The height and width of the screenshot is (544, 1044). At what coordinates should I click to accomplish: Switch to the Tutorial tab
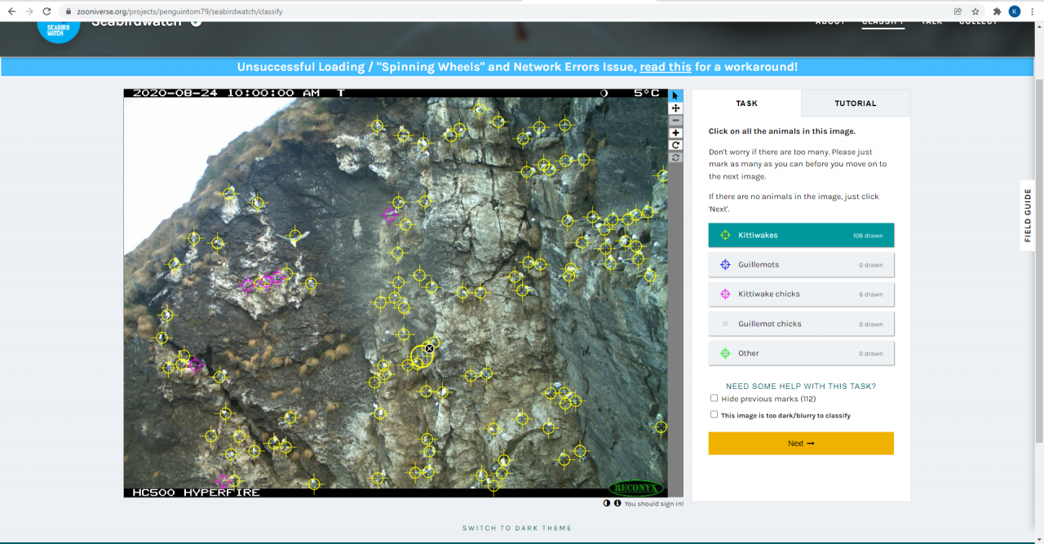tap(856, 104)
